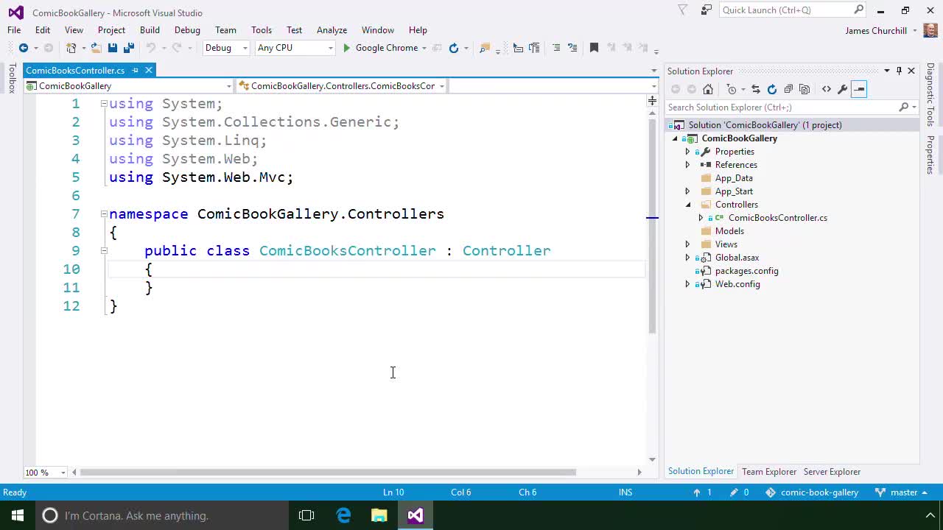Click the Home icon in Solution Explorer

coord(707,89)
